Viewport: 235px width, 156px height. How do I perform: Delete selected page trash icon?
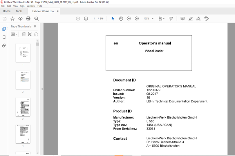[23, 34]
